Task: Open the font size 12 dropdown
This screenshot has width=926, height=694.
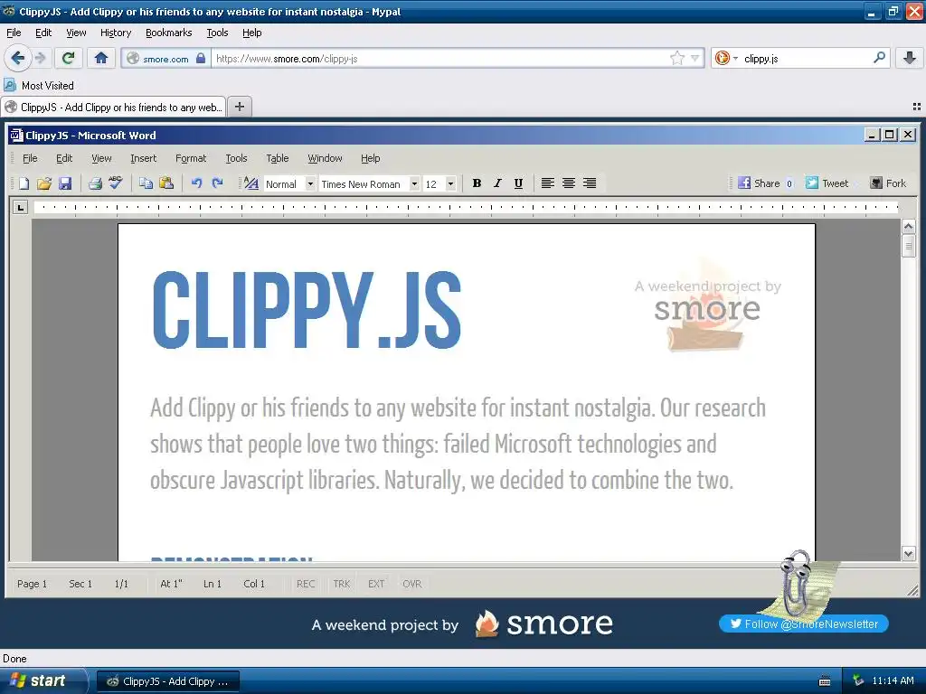Action: pos(450,184)
